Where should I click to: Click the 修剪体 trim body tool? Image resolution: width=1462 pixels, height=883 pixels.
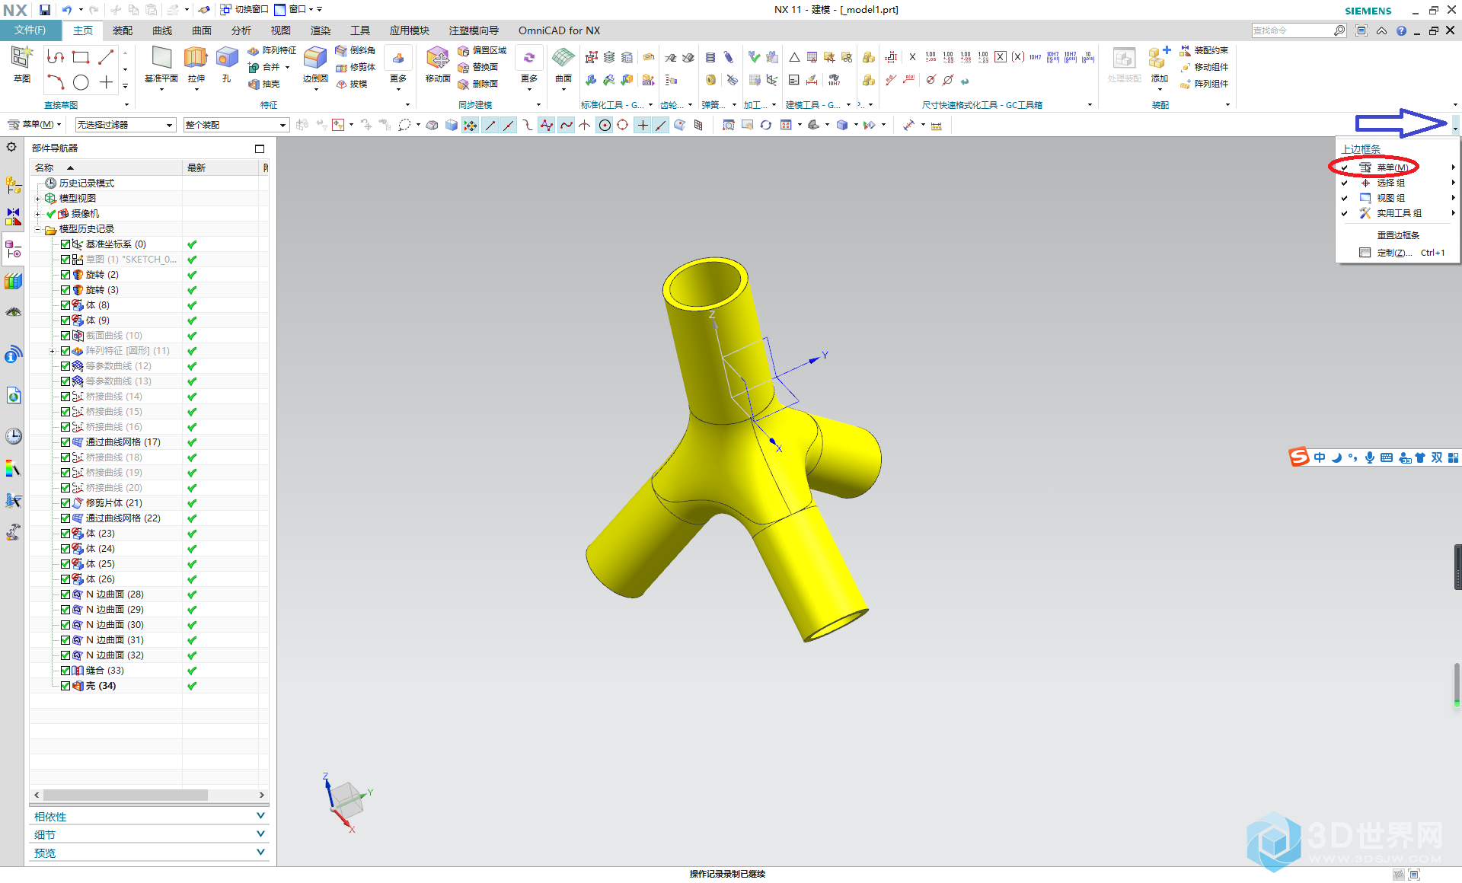click(x=356, y=67)
